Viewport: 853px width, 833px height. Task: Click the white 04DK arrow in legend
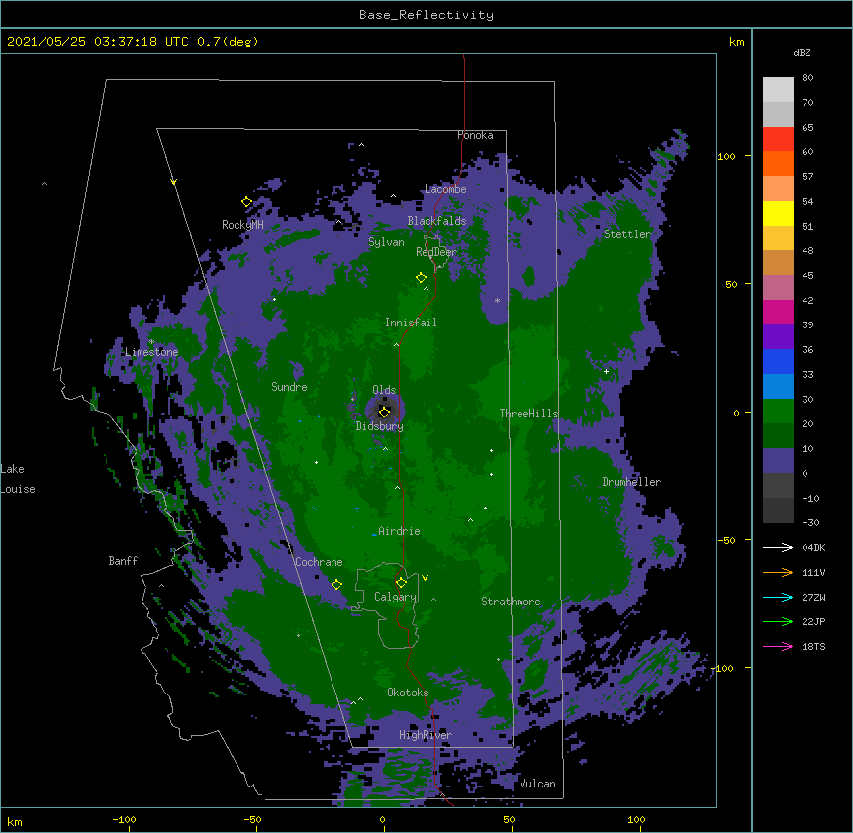778,547
